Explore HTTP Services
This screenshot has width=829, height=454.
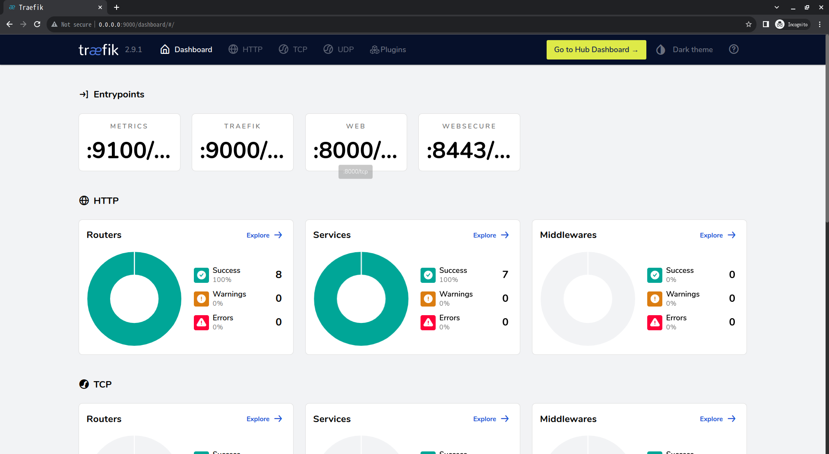tap(491, 235)
